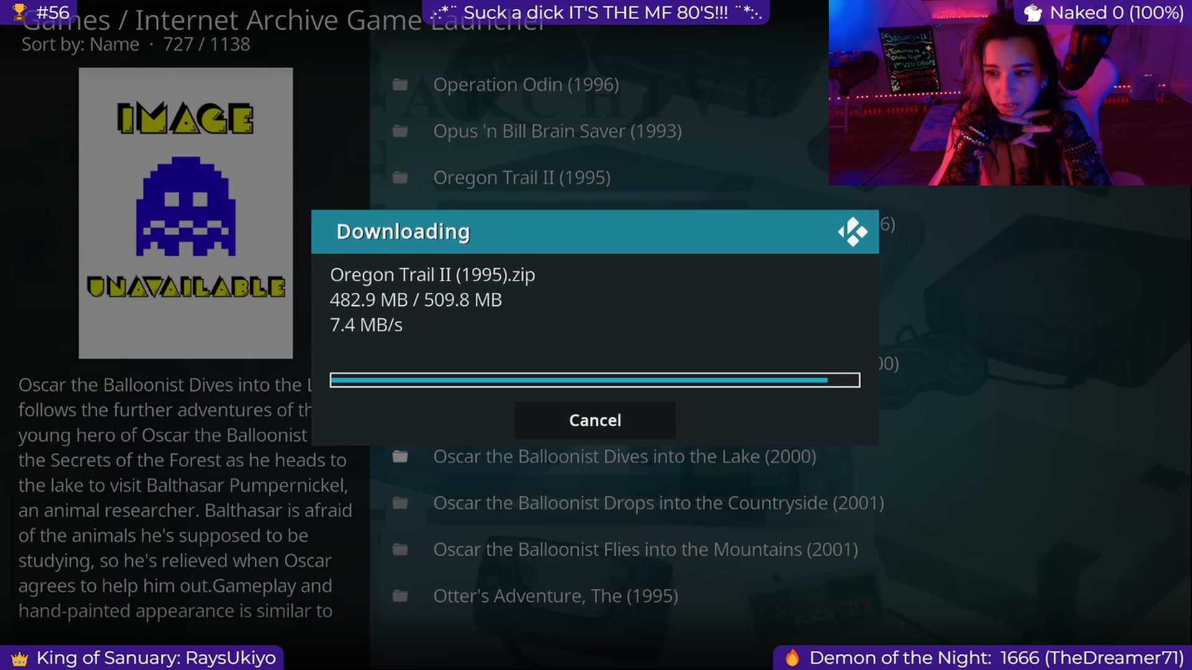
Task: Click the Downloading dialog title
Action: [403, 231]
